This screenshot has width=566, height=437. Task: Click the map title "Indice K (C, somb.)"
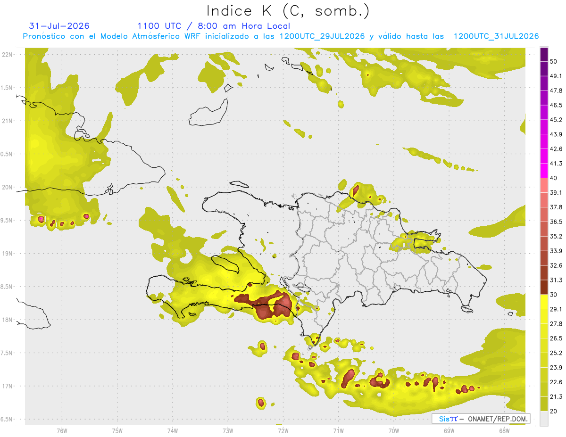pyautogui.click(x=287, y=10)
